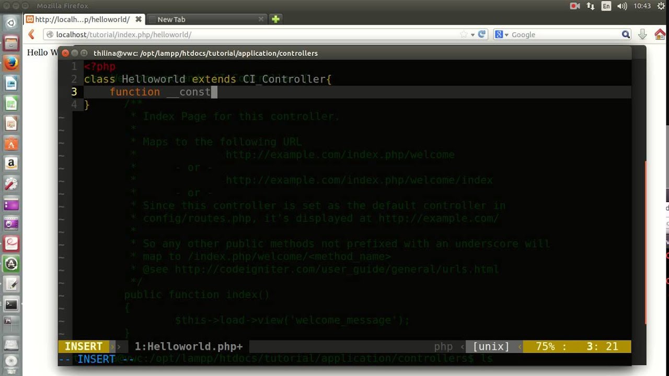This screenshot has height=376, width=669.
Task: Click the screen recorder indicator icon
Action: click(x=575, y=6)
